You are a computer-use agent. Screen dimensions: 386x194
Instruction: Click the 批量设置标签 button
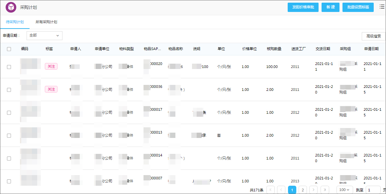pos(358,7)
